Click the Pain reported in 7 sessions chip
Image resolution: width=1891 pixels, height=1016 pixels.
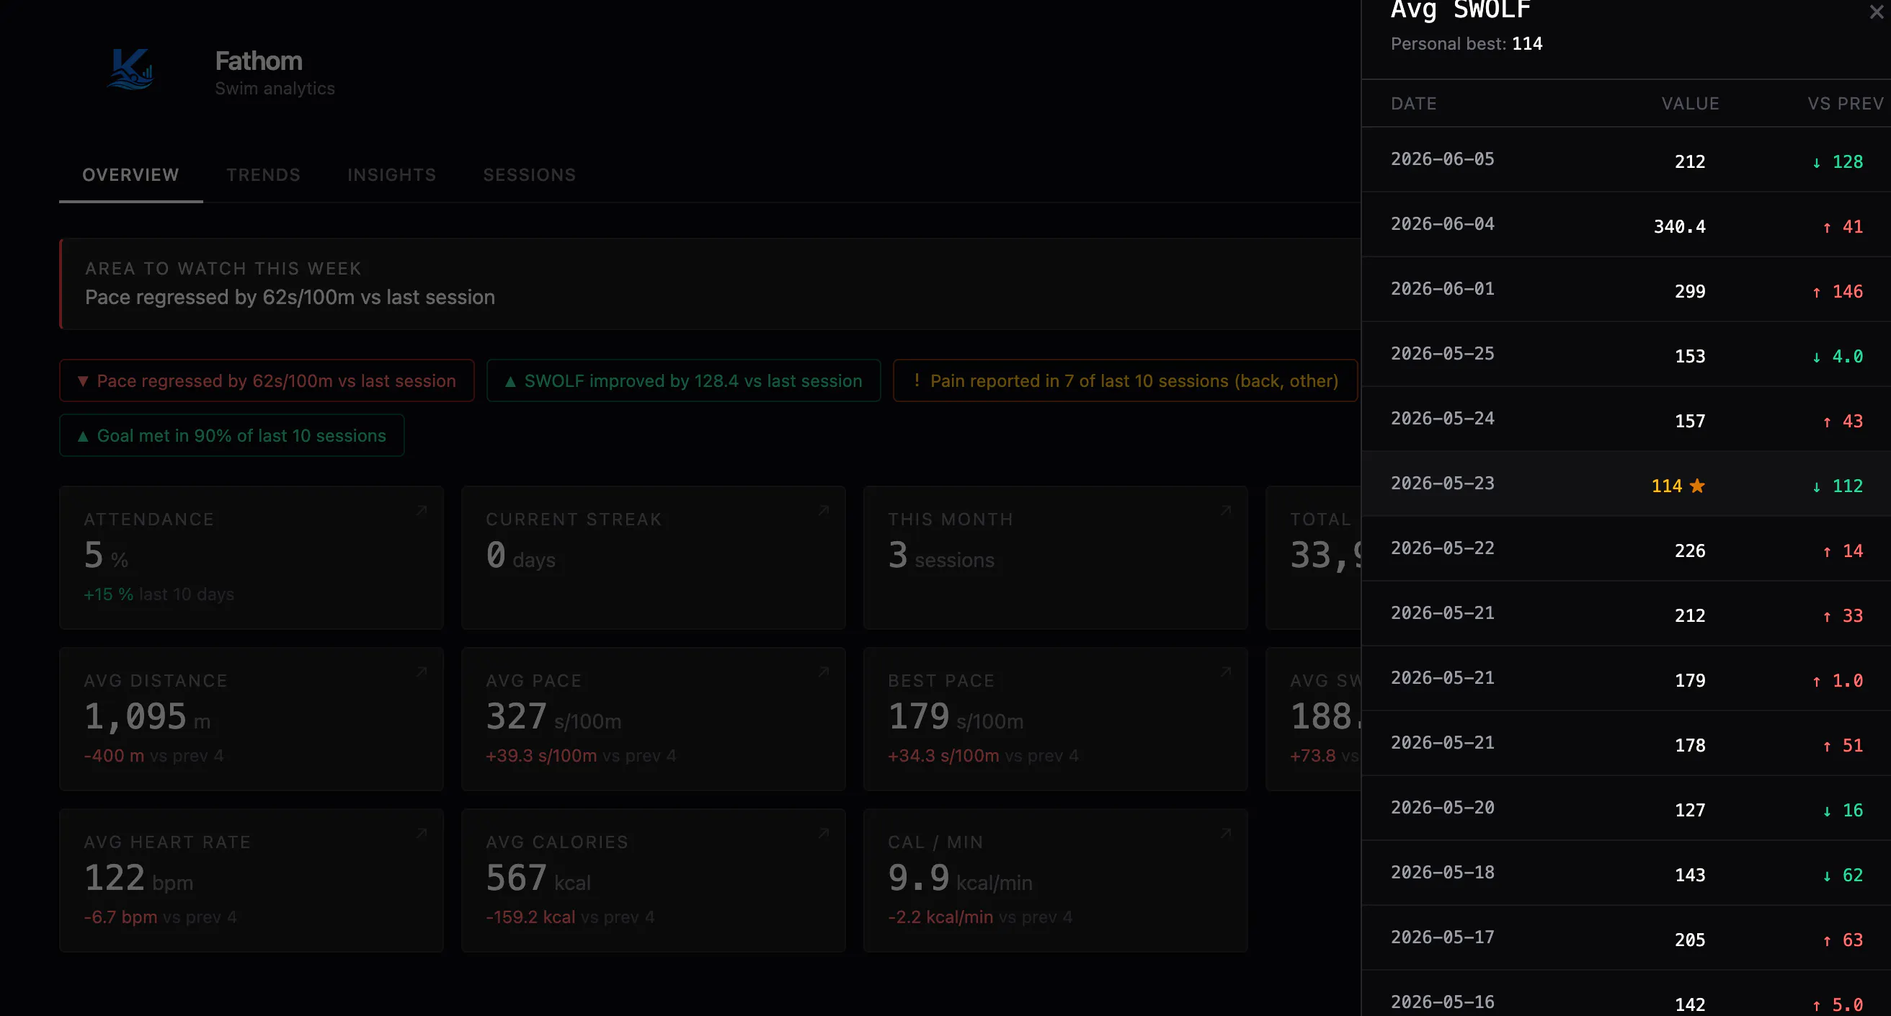click(1125, 380)
